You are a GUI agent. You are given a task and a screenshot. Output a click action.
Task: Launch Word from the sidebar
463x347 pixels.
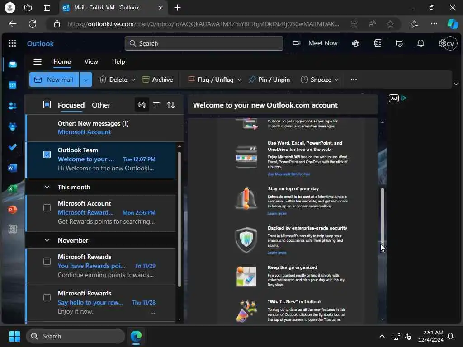pos(12,168)
